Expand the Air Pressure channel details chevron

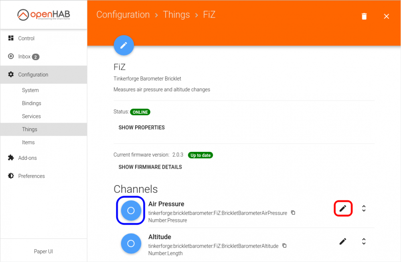pyautogui.click(x=364, y=208)
